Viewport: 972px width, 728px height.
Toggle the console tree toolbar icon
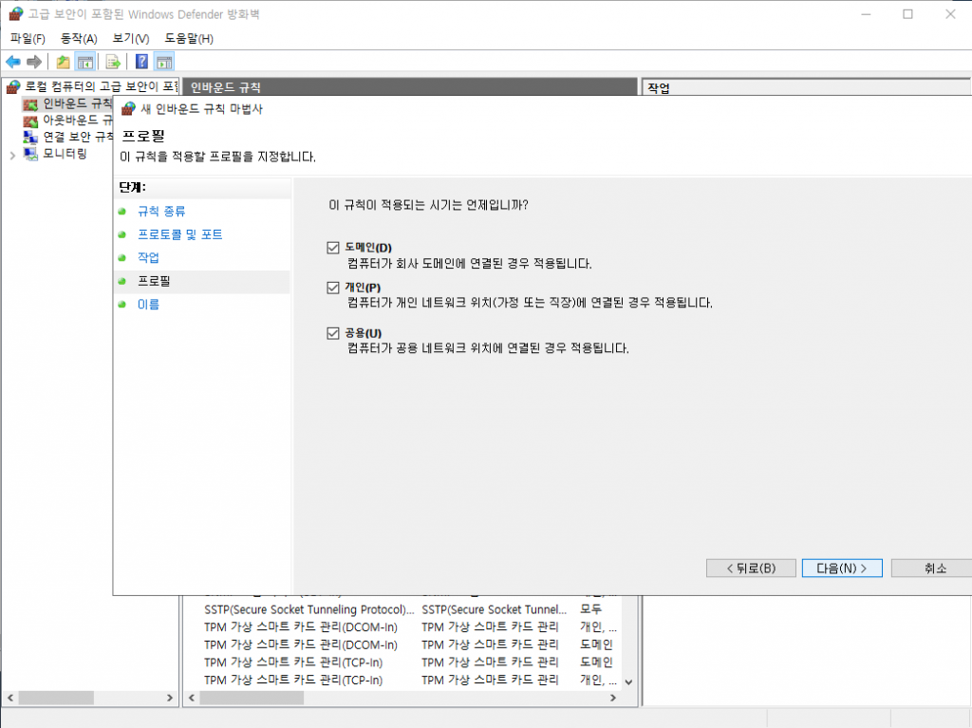tap(84, 62)
